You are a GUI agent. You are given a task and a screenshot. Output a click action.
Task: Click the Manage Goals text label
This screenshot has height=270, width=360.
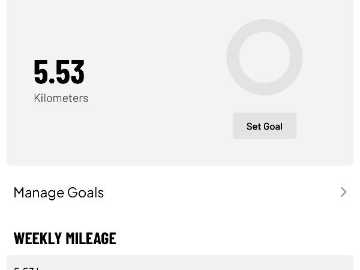point(59,192)
